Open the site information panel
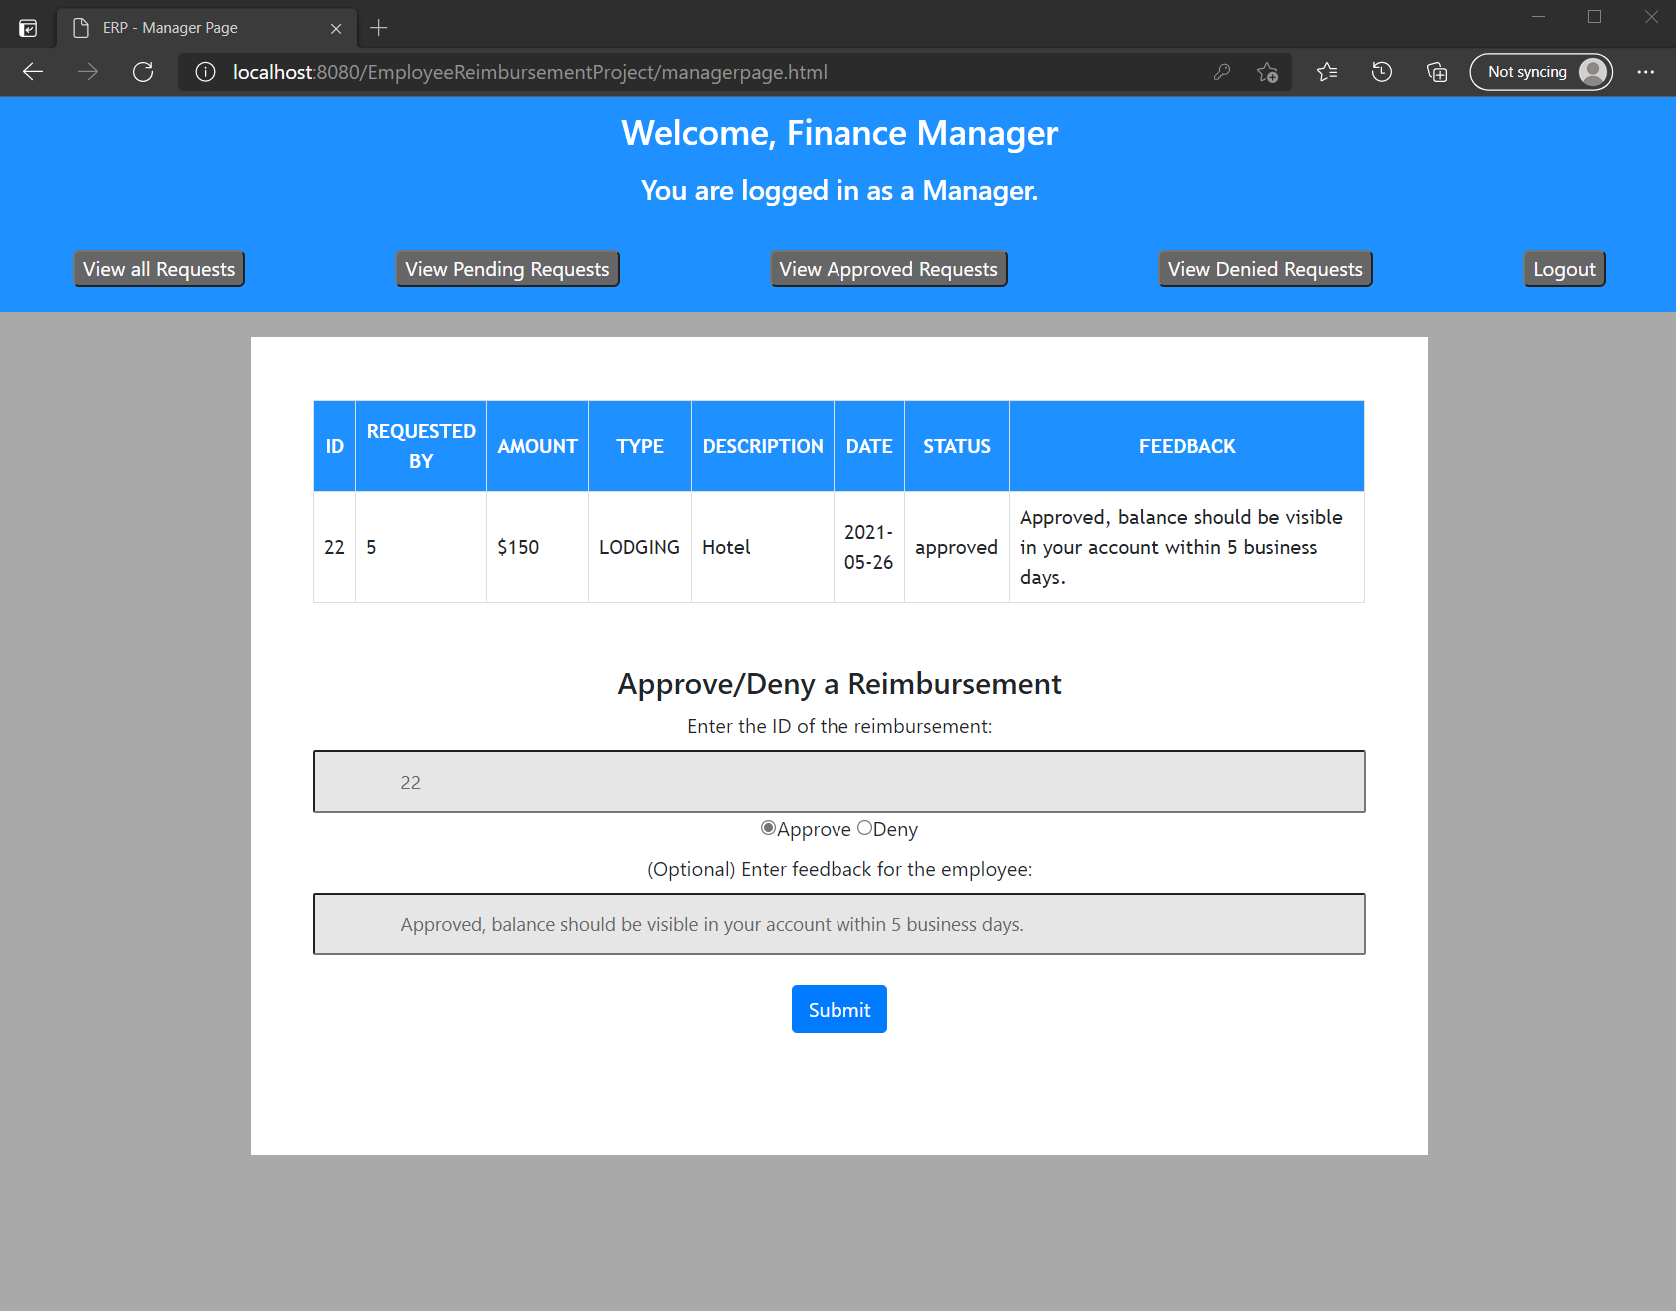 [x=205, y=72]
